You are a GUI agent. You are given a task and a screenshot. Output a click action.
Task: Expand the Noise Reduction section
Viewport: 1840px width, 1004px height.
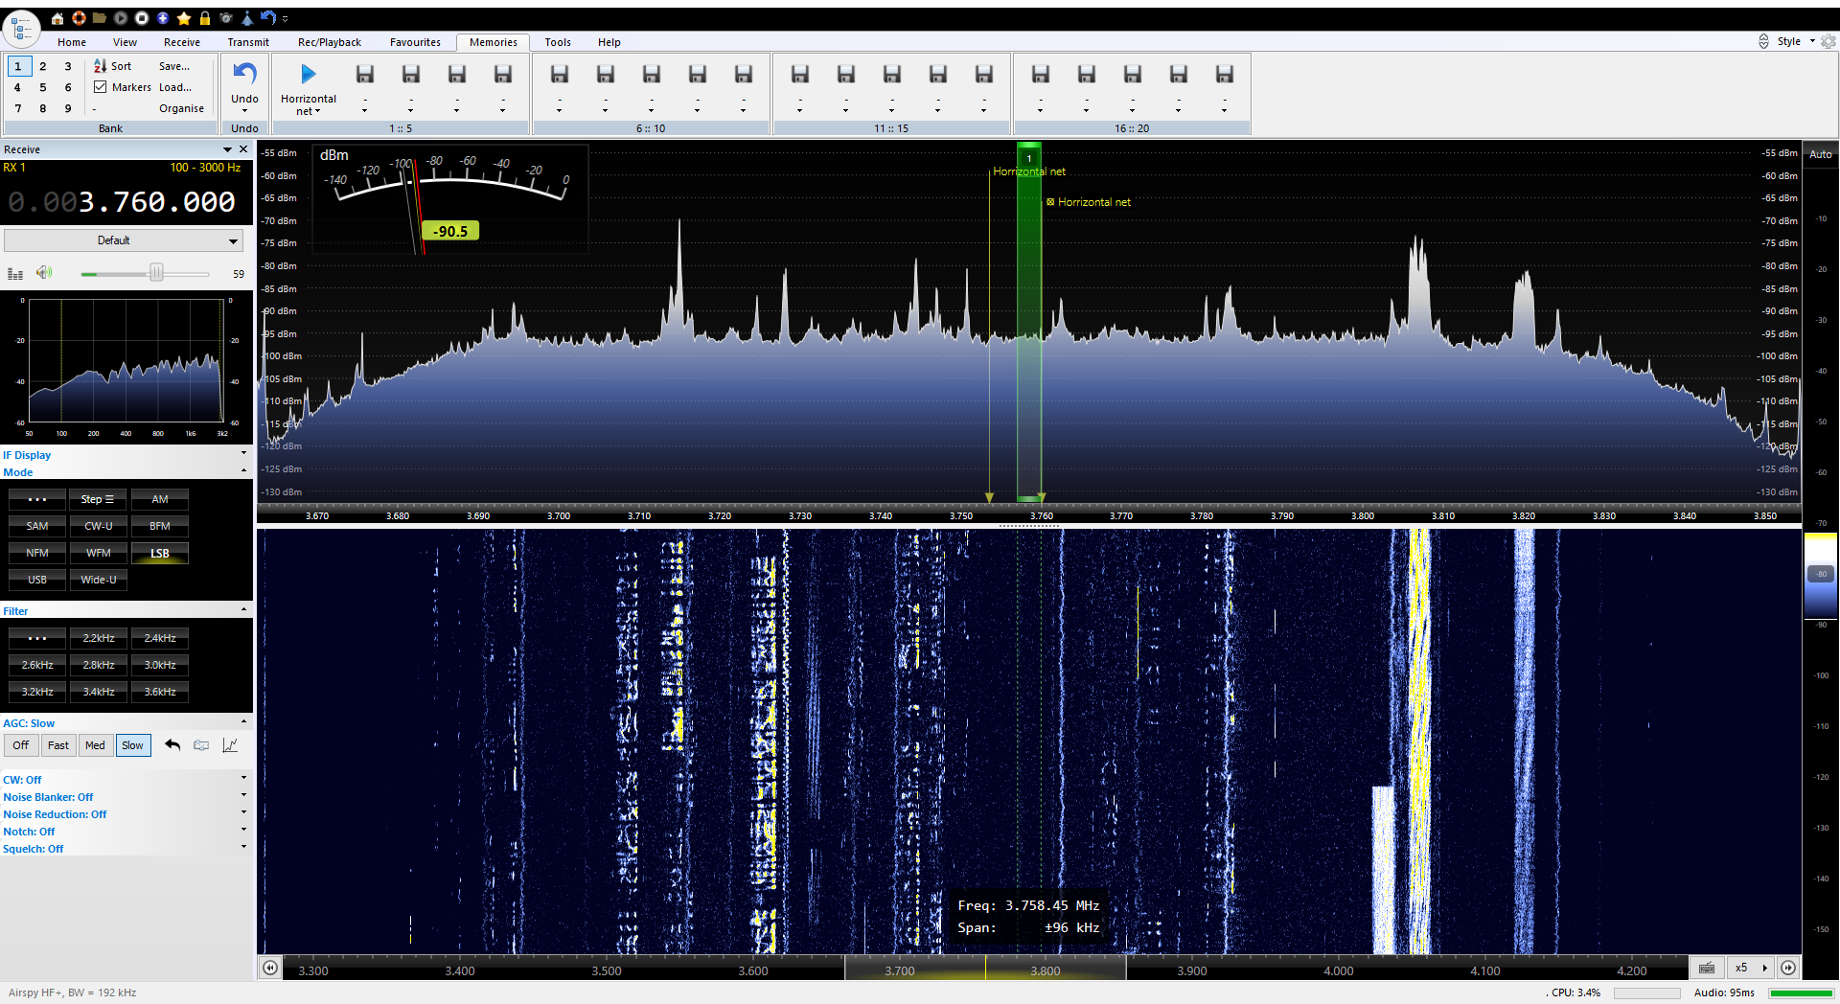coord(243,813)
